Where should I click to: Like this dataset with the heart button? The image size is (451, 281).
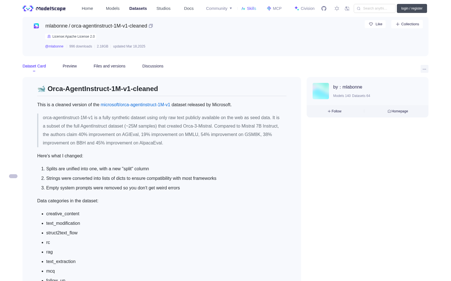pos(375,24)
